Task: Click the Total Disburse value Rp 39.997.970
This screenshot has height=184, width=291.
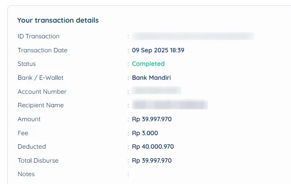Action: pyautogui.click(x=152, y=160)
